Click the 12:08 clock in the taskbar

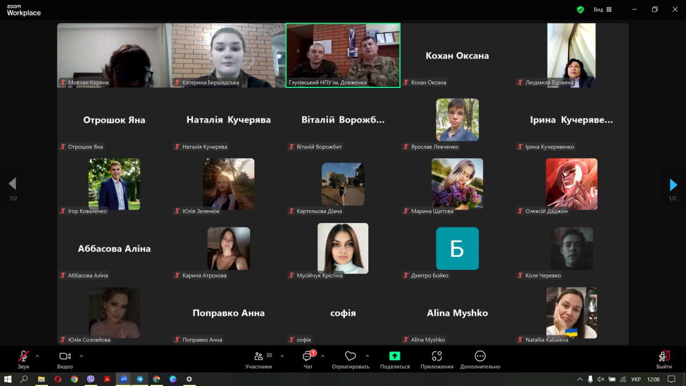click(653, 379)
